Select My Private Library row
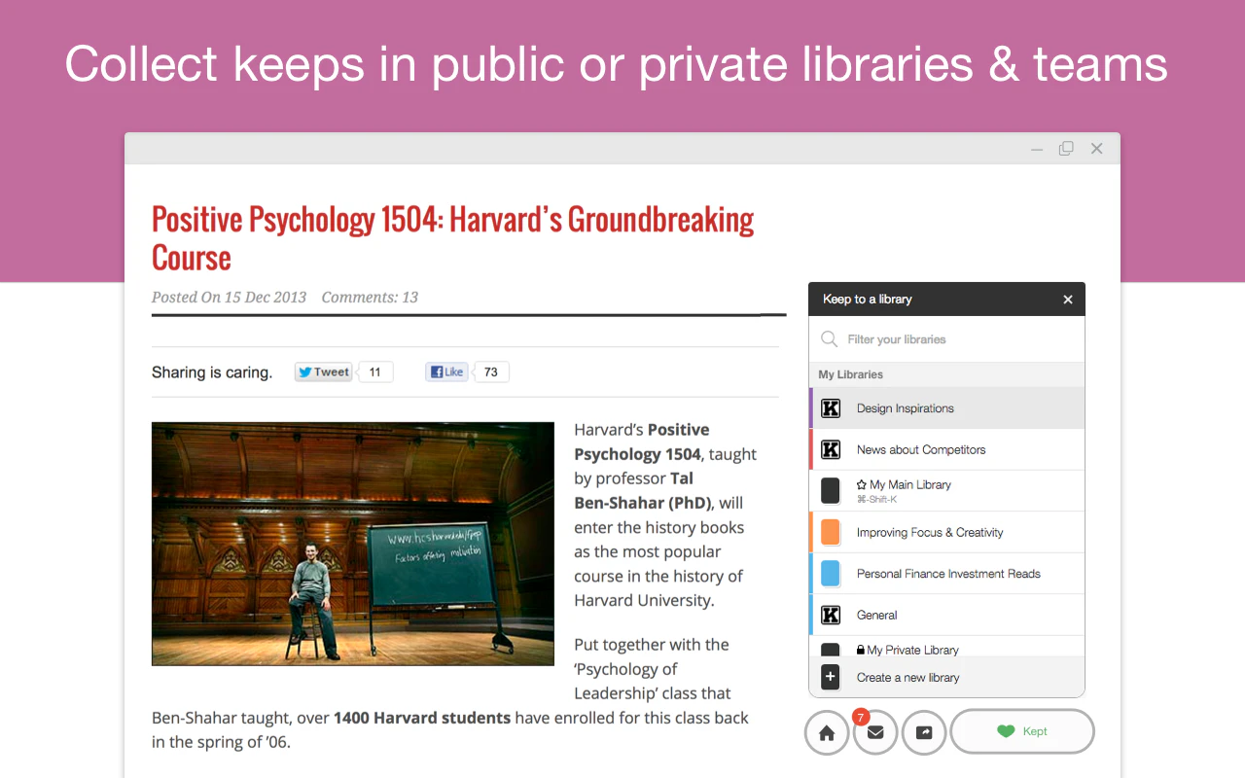This screenshot has height=778, width=1245. [946, 647]
